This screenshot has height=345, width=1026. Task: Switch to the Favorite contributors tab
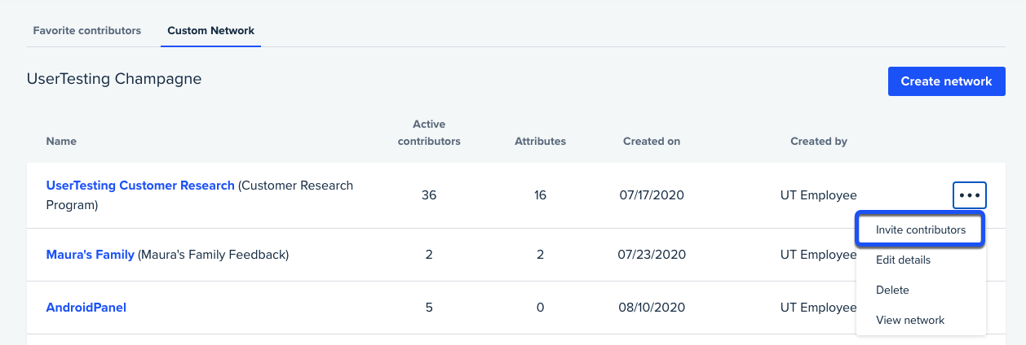point(87,31)
